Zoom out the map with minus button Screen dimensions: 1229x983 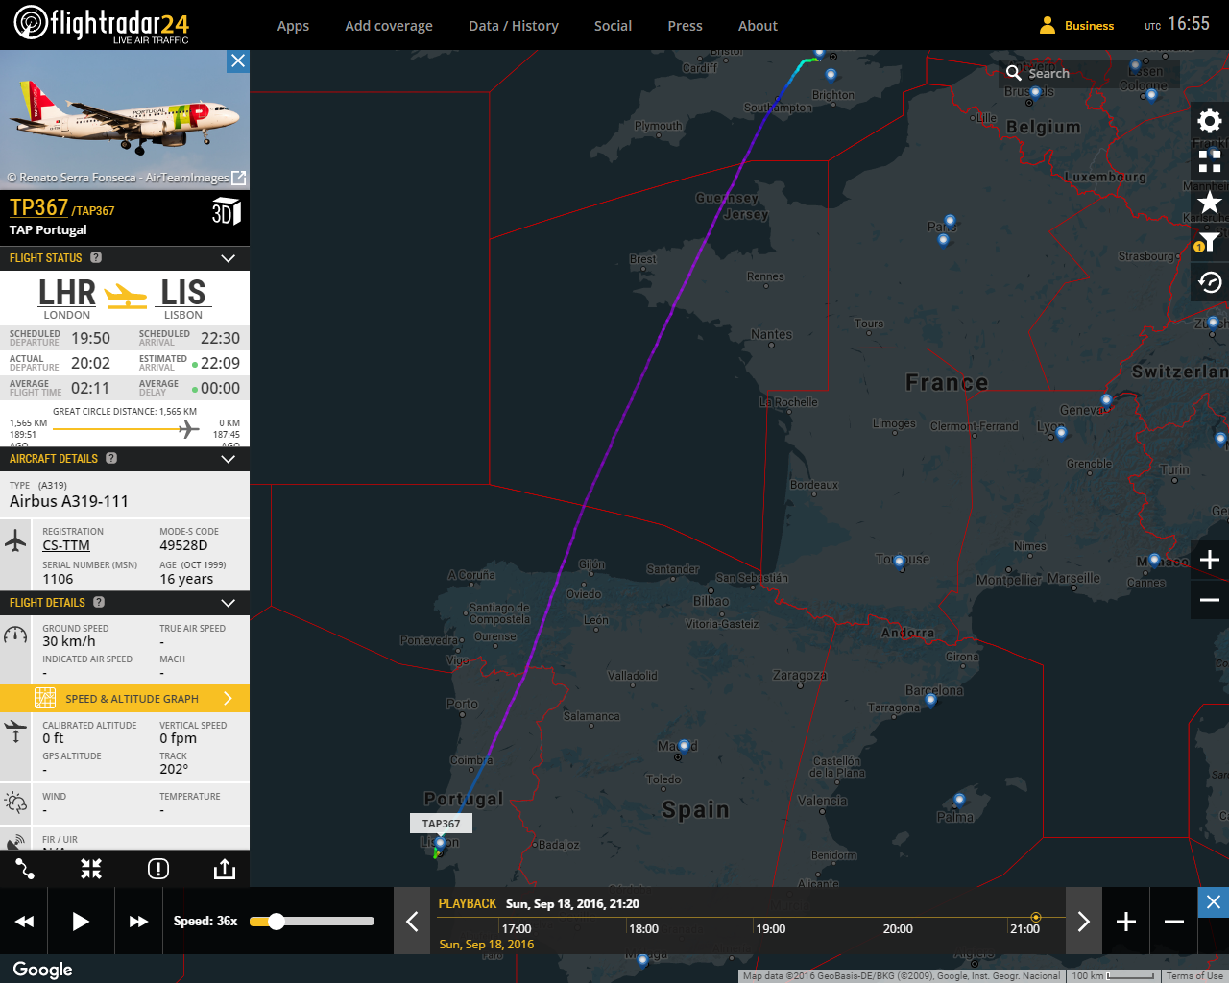[1210, 600]
